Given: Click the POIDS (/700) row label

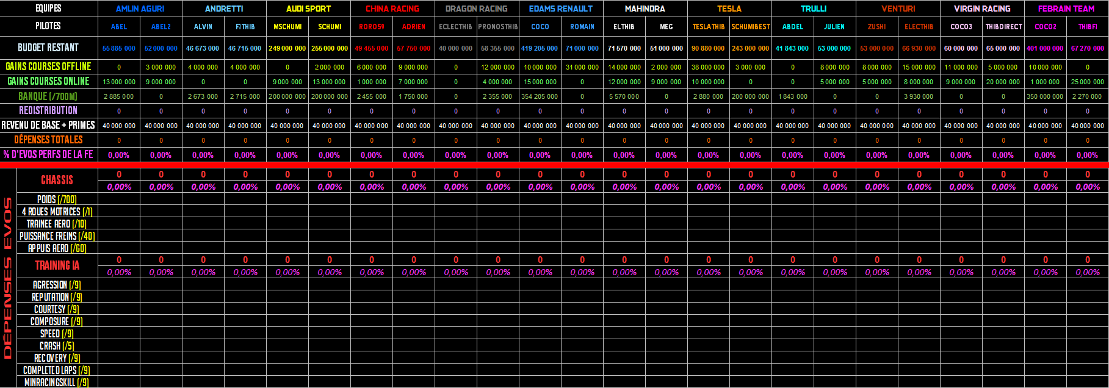Looking at the screenshot, I should pyautogui.click(x=57, y=199).
